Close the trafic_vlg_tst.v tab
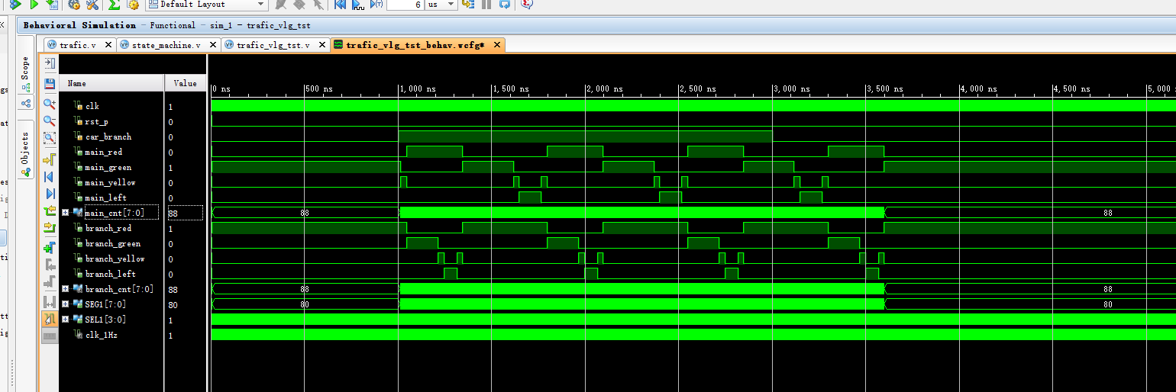Viewport: 1176px width, 392px height. tap(322, 45)
